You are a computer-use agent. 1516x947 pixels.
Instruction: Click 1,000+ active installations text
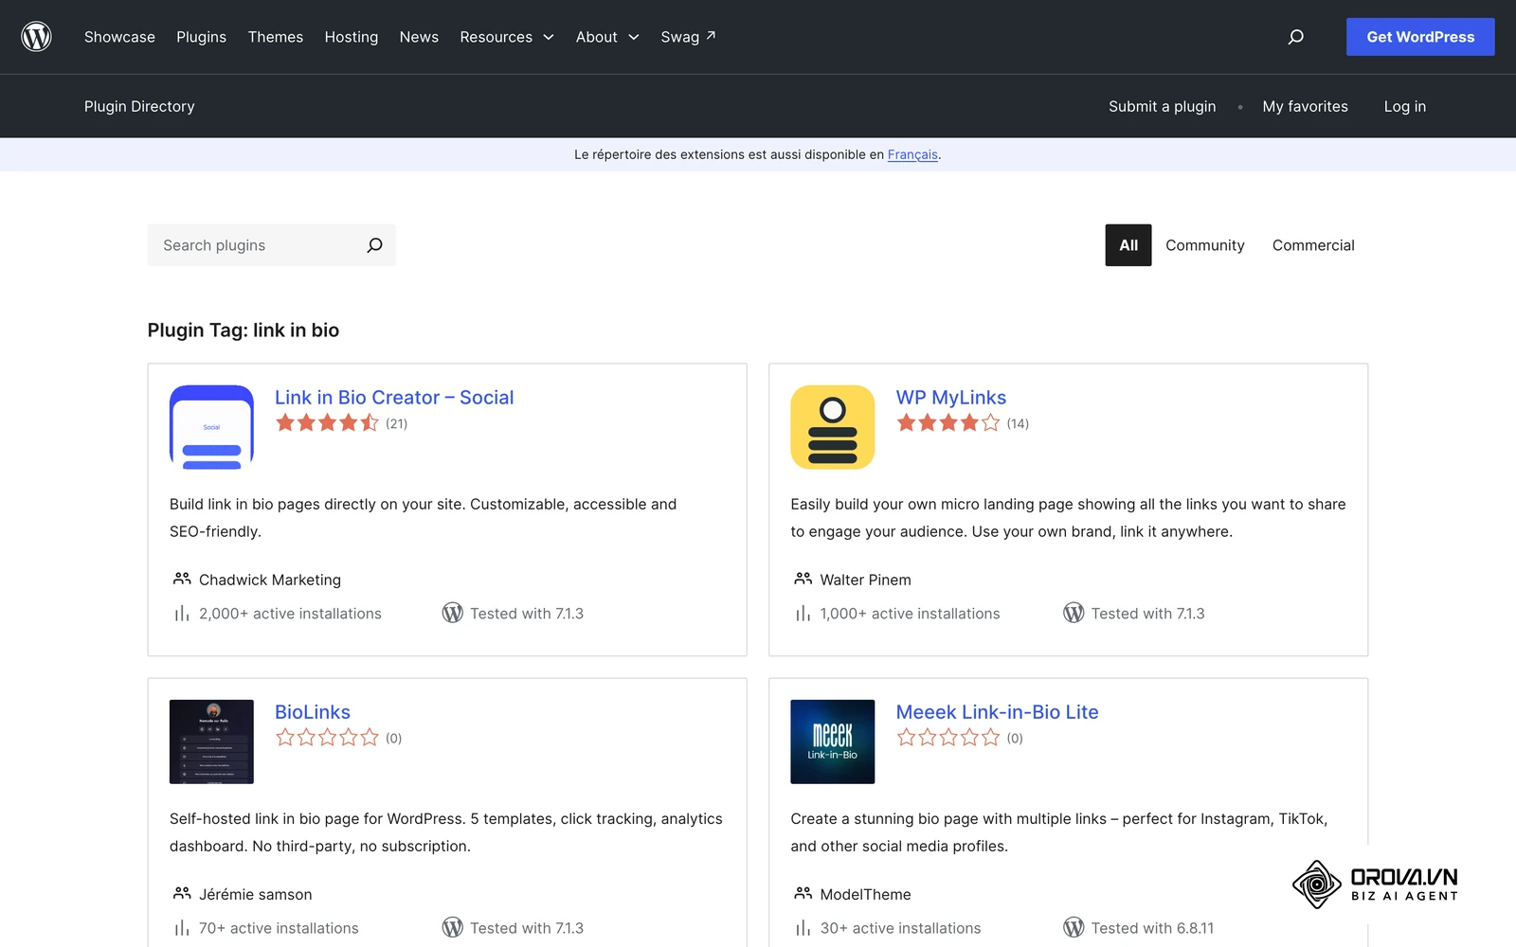(x=910, y=614)
